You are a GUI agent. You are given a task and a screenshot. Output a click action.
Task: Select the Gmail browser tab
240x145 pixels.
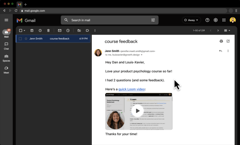click(19, 4)
